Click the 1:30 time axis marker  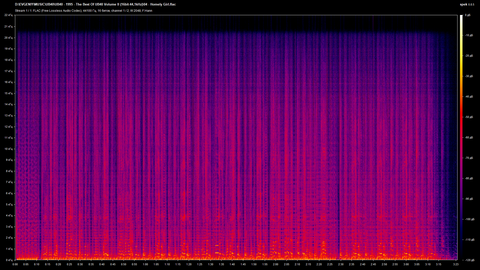click(x=210, y=264)
